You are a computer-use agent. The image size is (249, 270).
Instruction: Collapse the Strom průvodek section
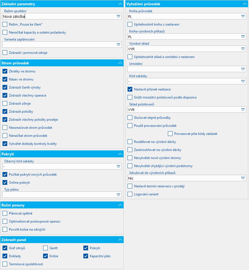[120, 63]
